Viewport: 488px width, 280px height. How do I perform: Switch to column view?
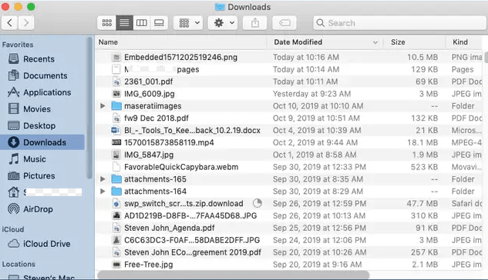tap(142, 22)
